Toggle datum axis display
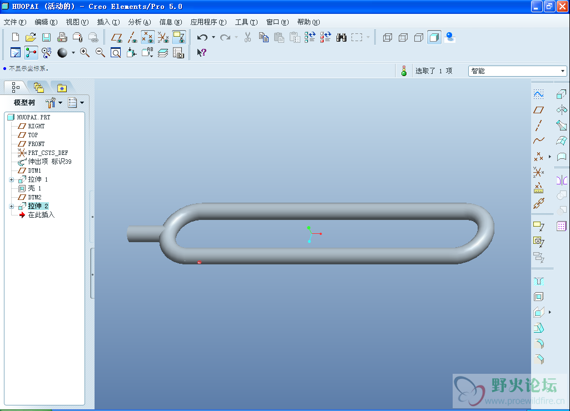 132,37
